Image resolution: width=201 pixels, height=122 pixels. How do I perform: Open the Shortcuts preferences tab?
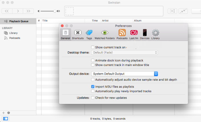coord(78,35)
